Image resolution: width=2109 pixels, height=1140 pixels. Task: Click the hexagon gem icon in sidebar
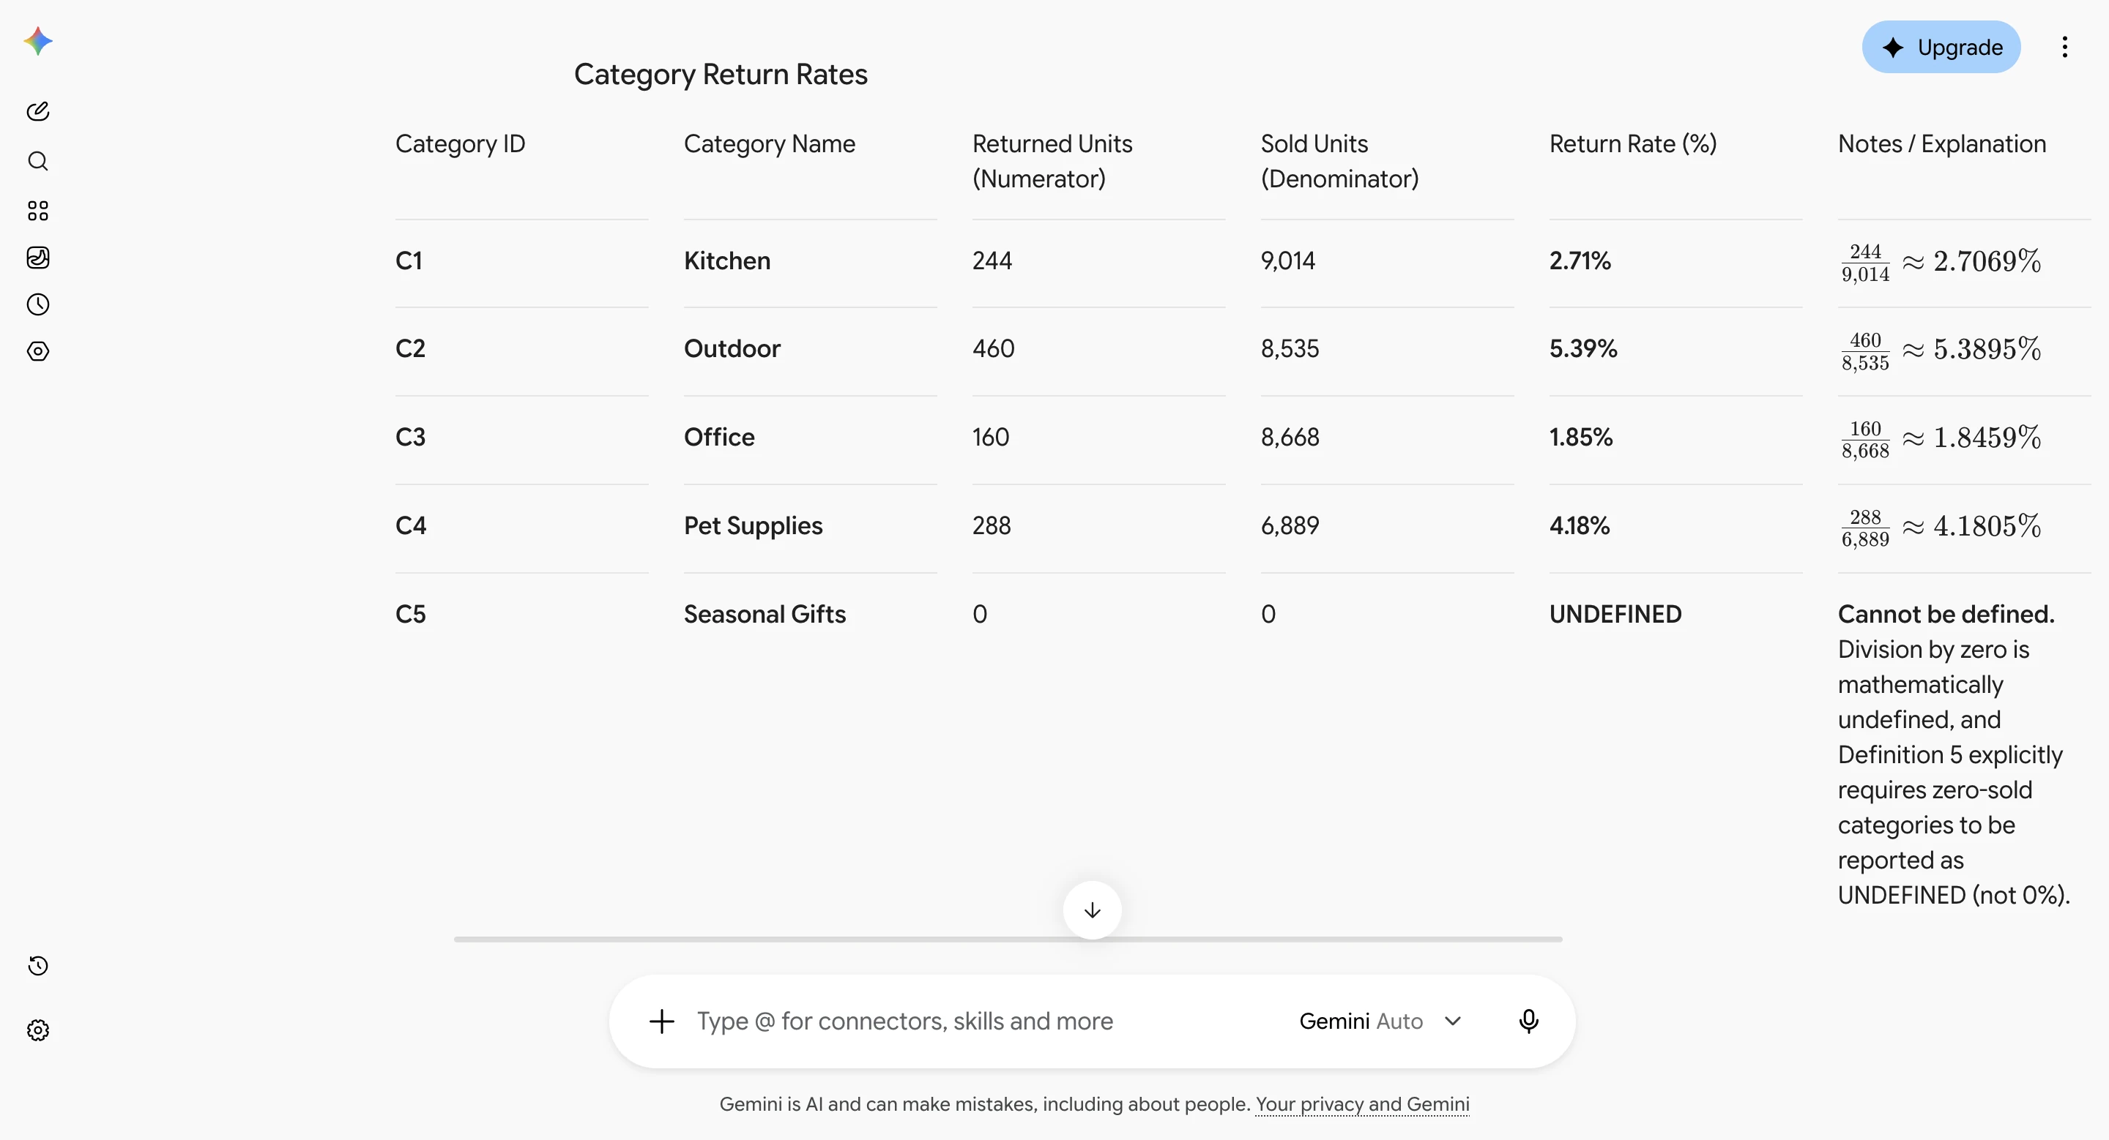click(x=37, y=350)
